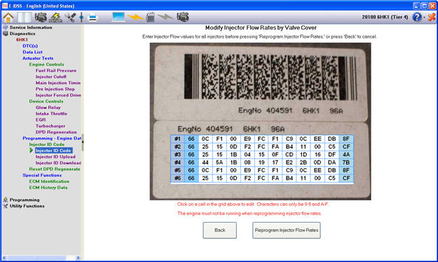Edit injector #4 cell with value 5A
438x262 pixels.
click(x=219, y=163)
